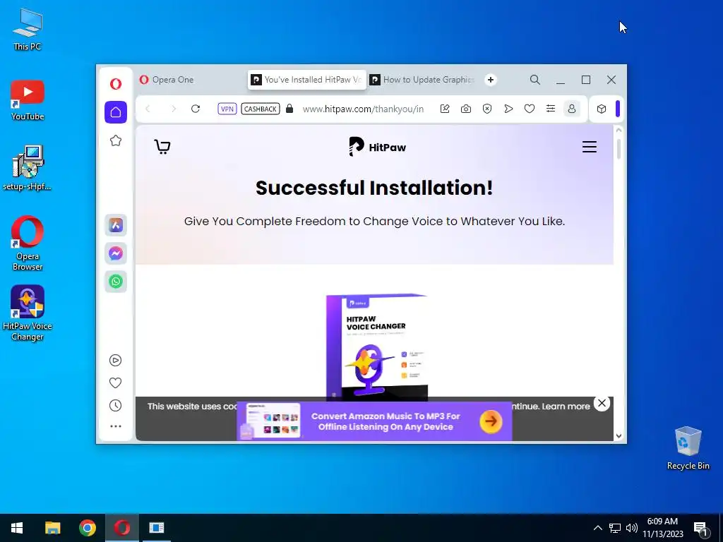723x542 pixels.
Task: Add page to bookmarks heart icon
Action: [x=530, y=109]
